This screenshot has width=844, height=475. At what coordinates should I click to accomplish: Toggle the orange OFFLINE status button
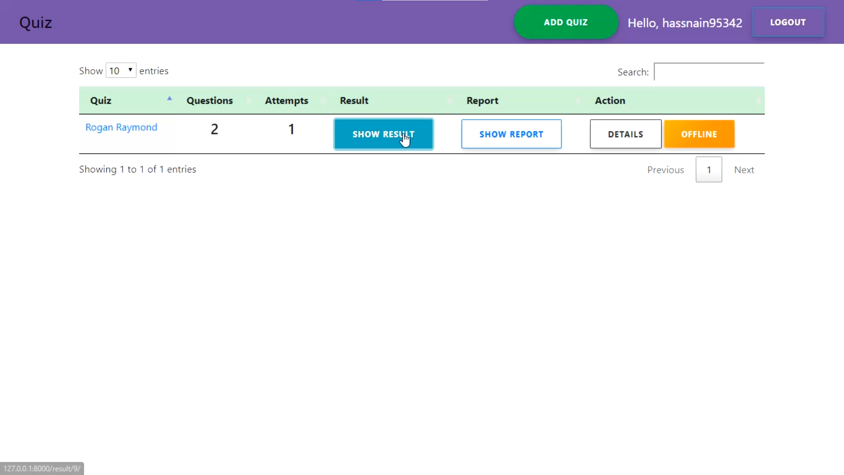(x=699, y=134)
